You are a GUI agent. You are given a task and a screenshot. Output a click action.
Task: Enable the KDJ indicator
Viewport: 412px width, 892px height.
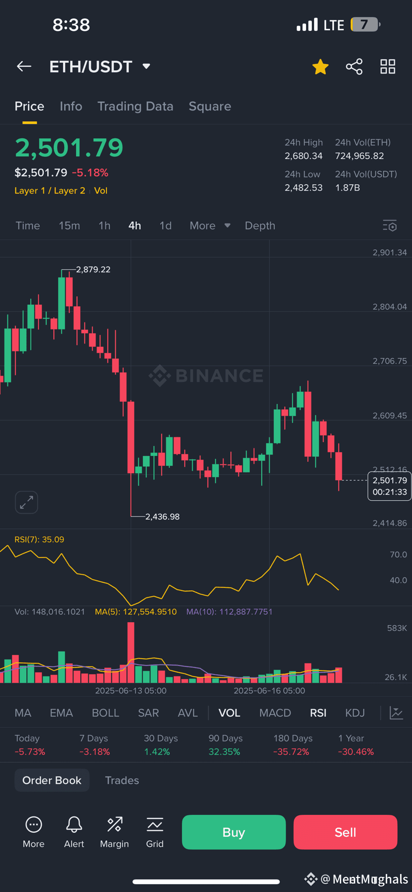point(355,713)
